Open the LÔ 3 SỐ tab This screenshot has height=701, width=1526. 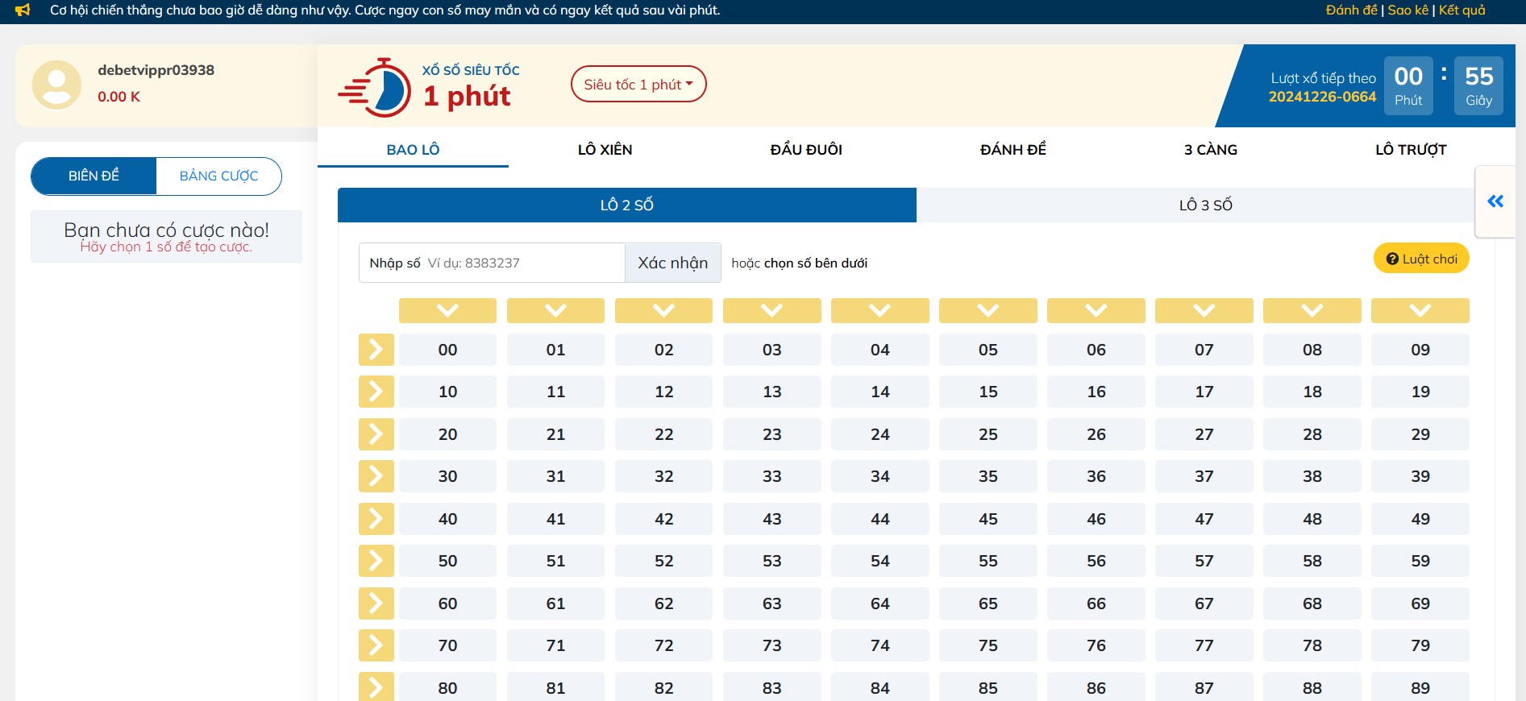[x=1205, y=205]
